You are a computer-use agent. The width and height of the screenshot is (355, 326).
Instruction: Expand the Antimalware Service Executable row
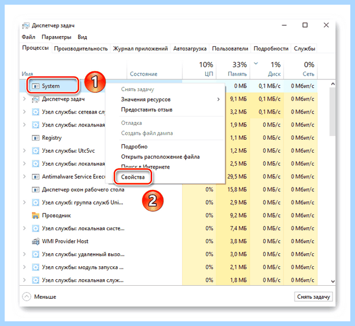[x=24, y=176]
